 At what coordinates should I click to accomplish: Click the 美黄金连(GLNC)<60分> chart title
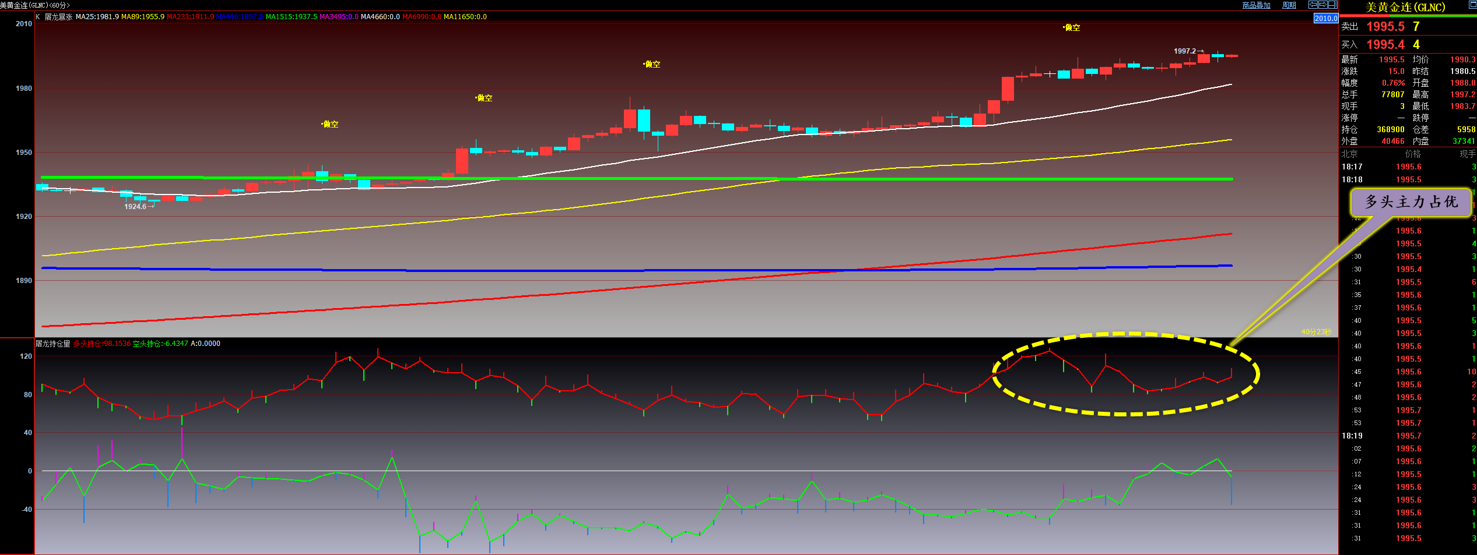(x=35, y=5)
